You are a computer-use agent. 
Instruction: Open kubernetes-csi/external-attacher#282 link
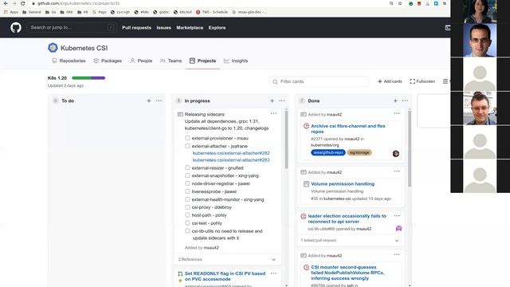[x=231, y=153]
